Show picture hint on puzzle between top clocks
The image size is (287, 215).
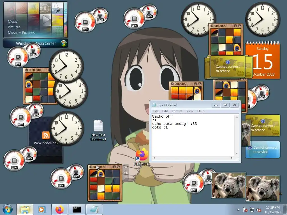click(x=235, y=26)
